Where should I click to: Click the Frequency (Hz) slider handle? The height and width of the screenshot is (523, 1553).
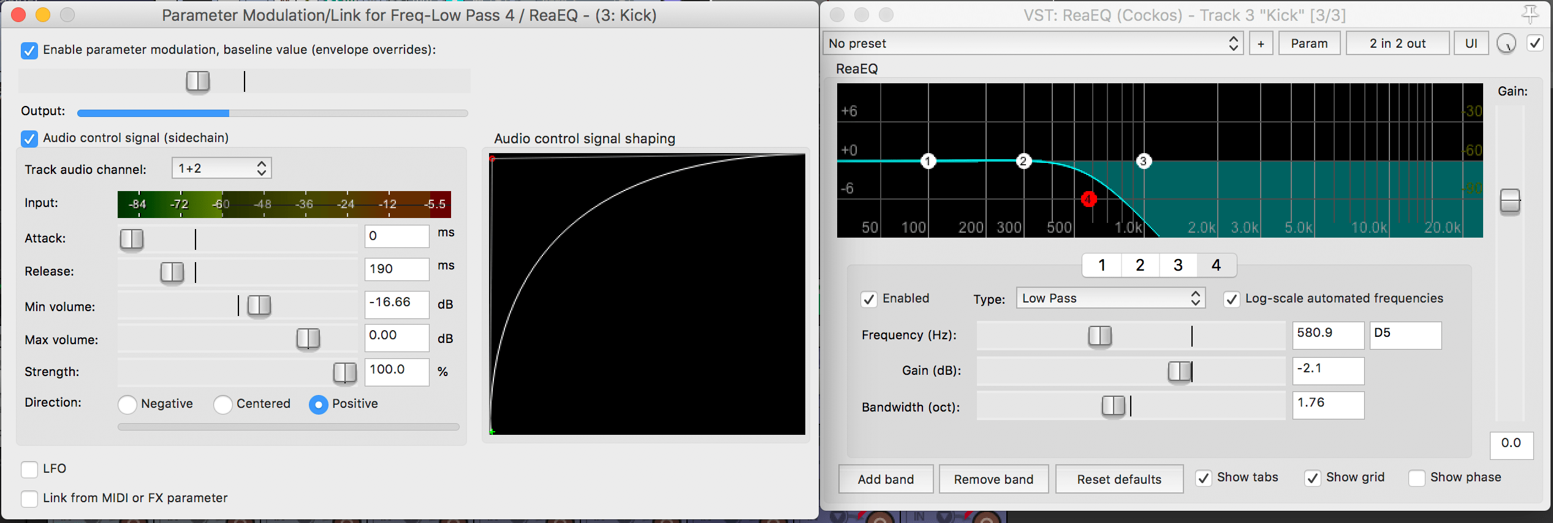point(1100,336)
